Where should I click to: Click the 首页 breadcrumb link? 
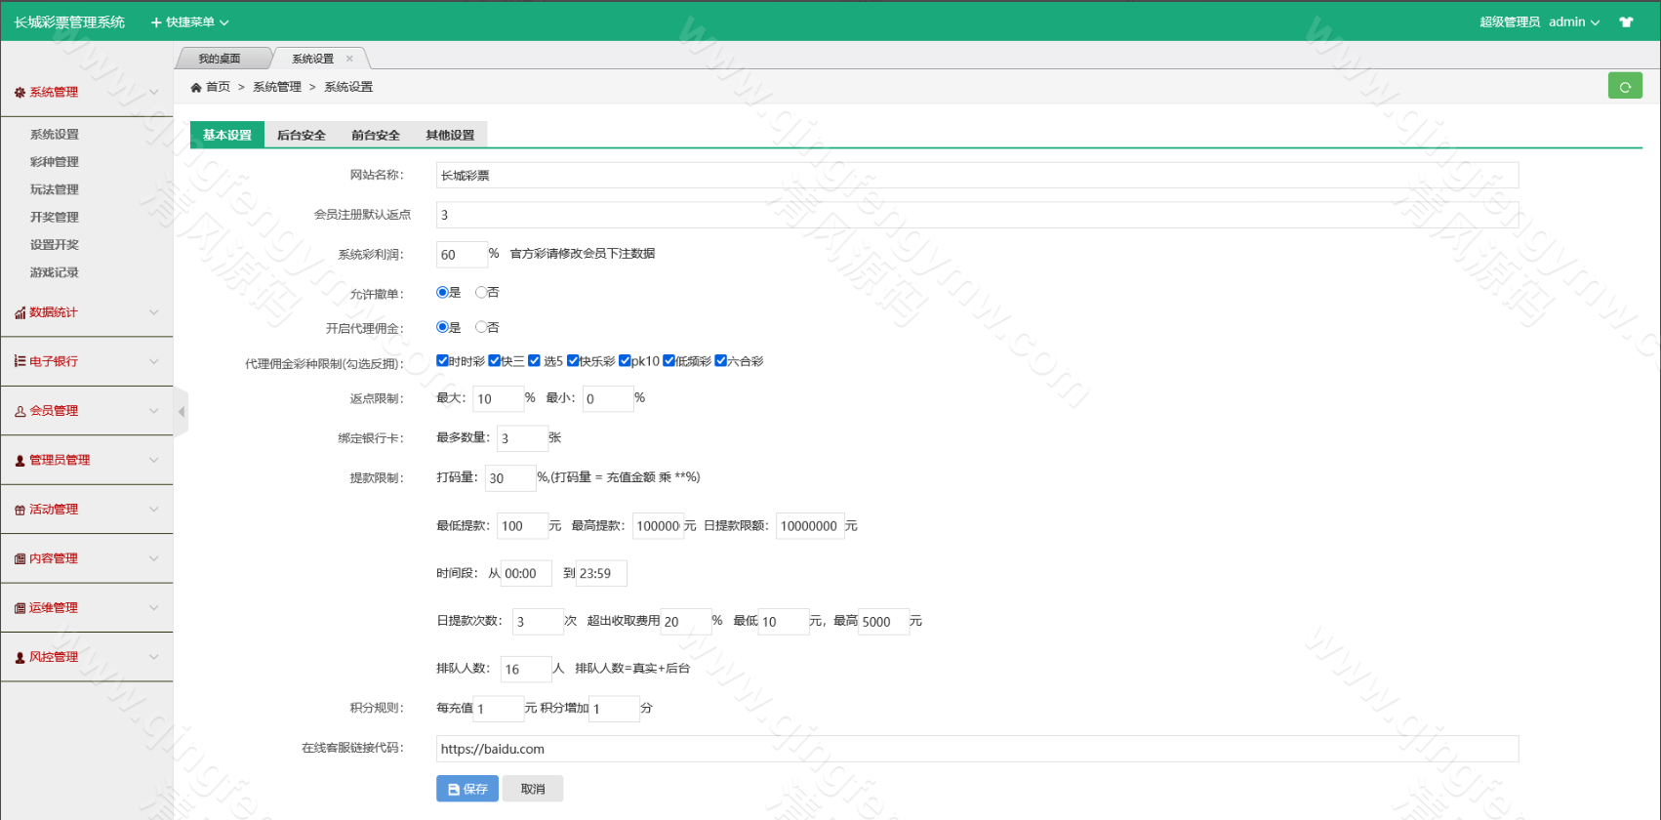[219, 87]
